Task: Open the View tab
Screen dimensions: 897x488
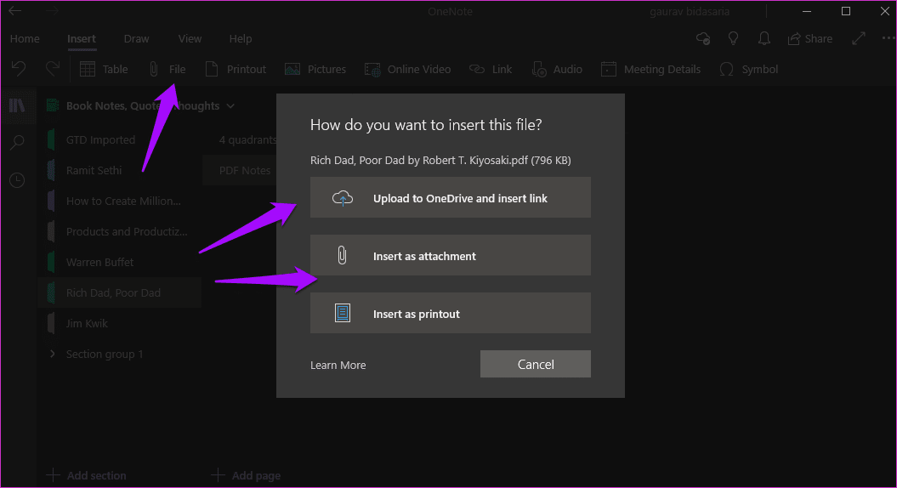Action: [190, 38]
